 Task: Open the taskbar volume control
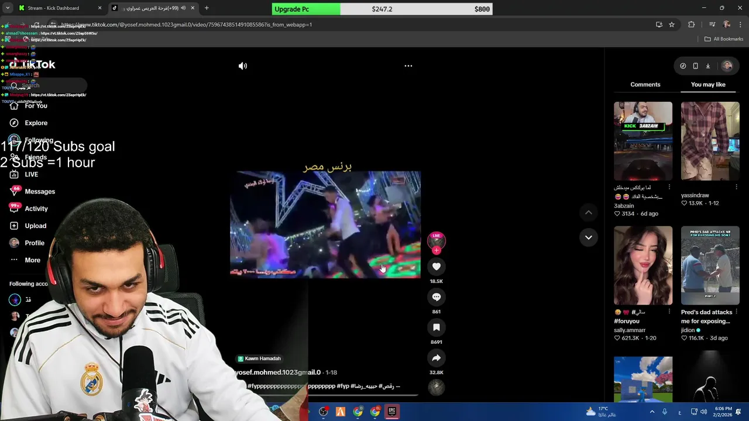click(703, 412)
